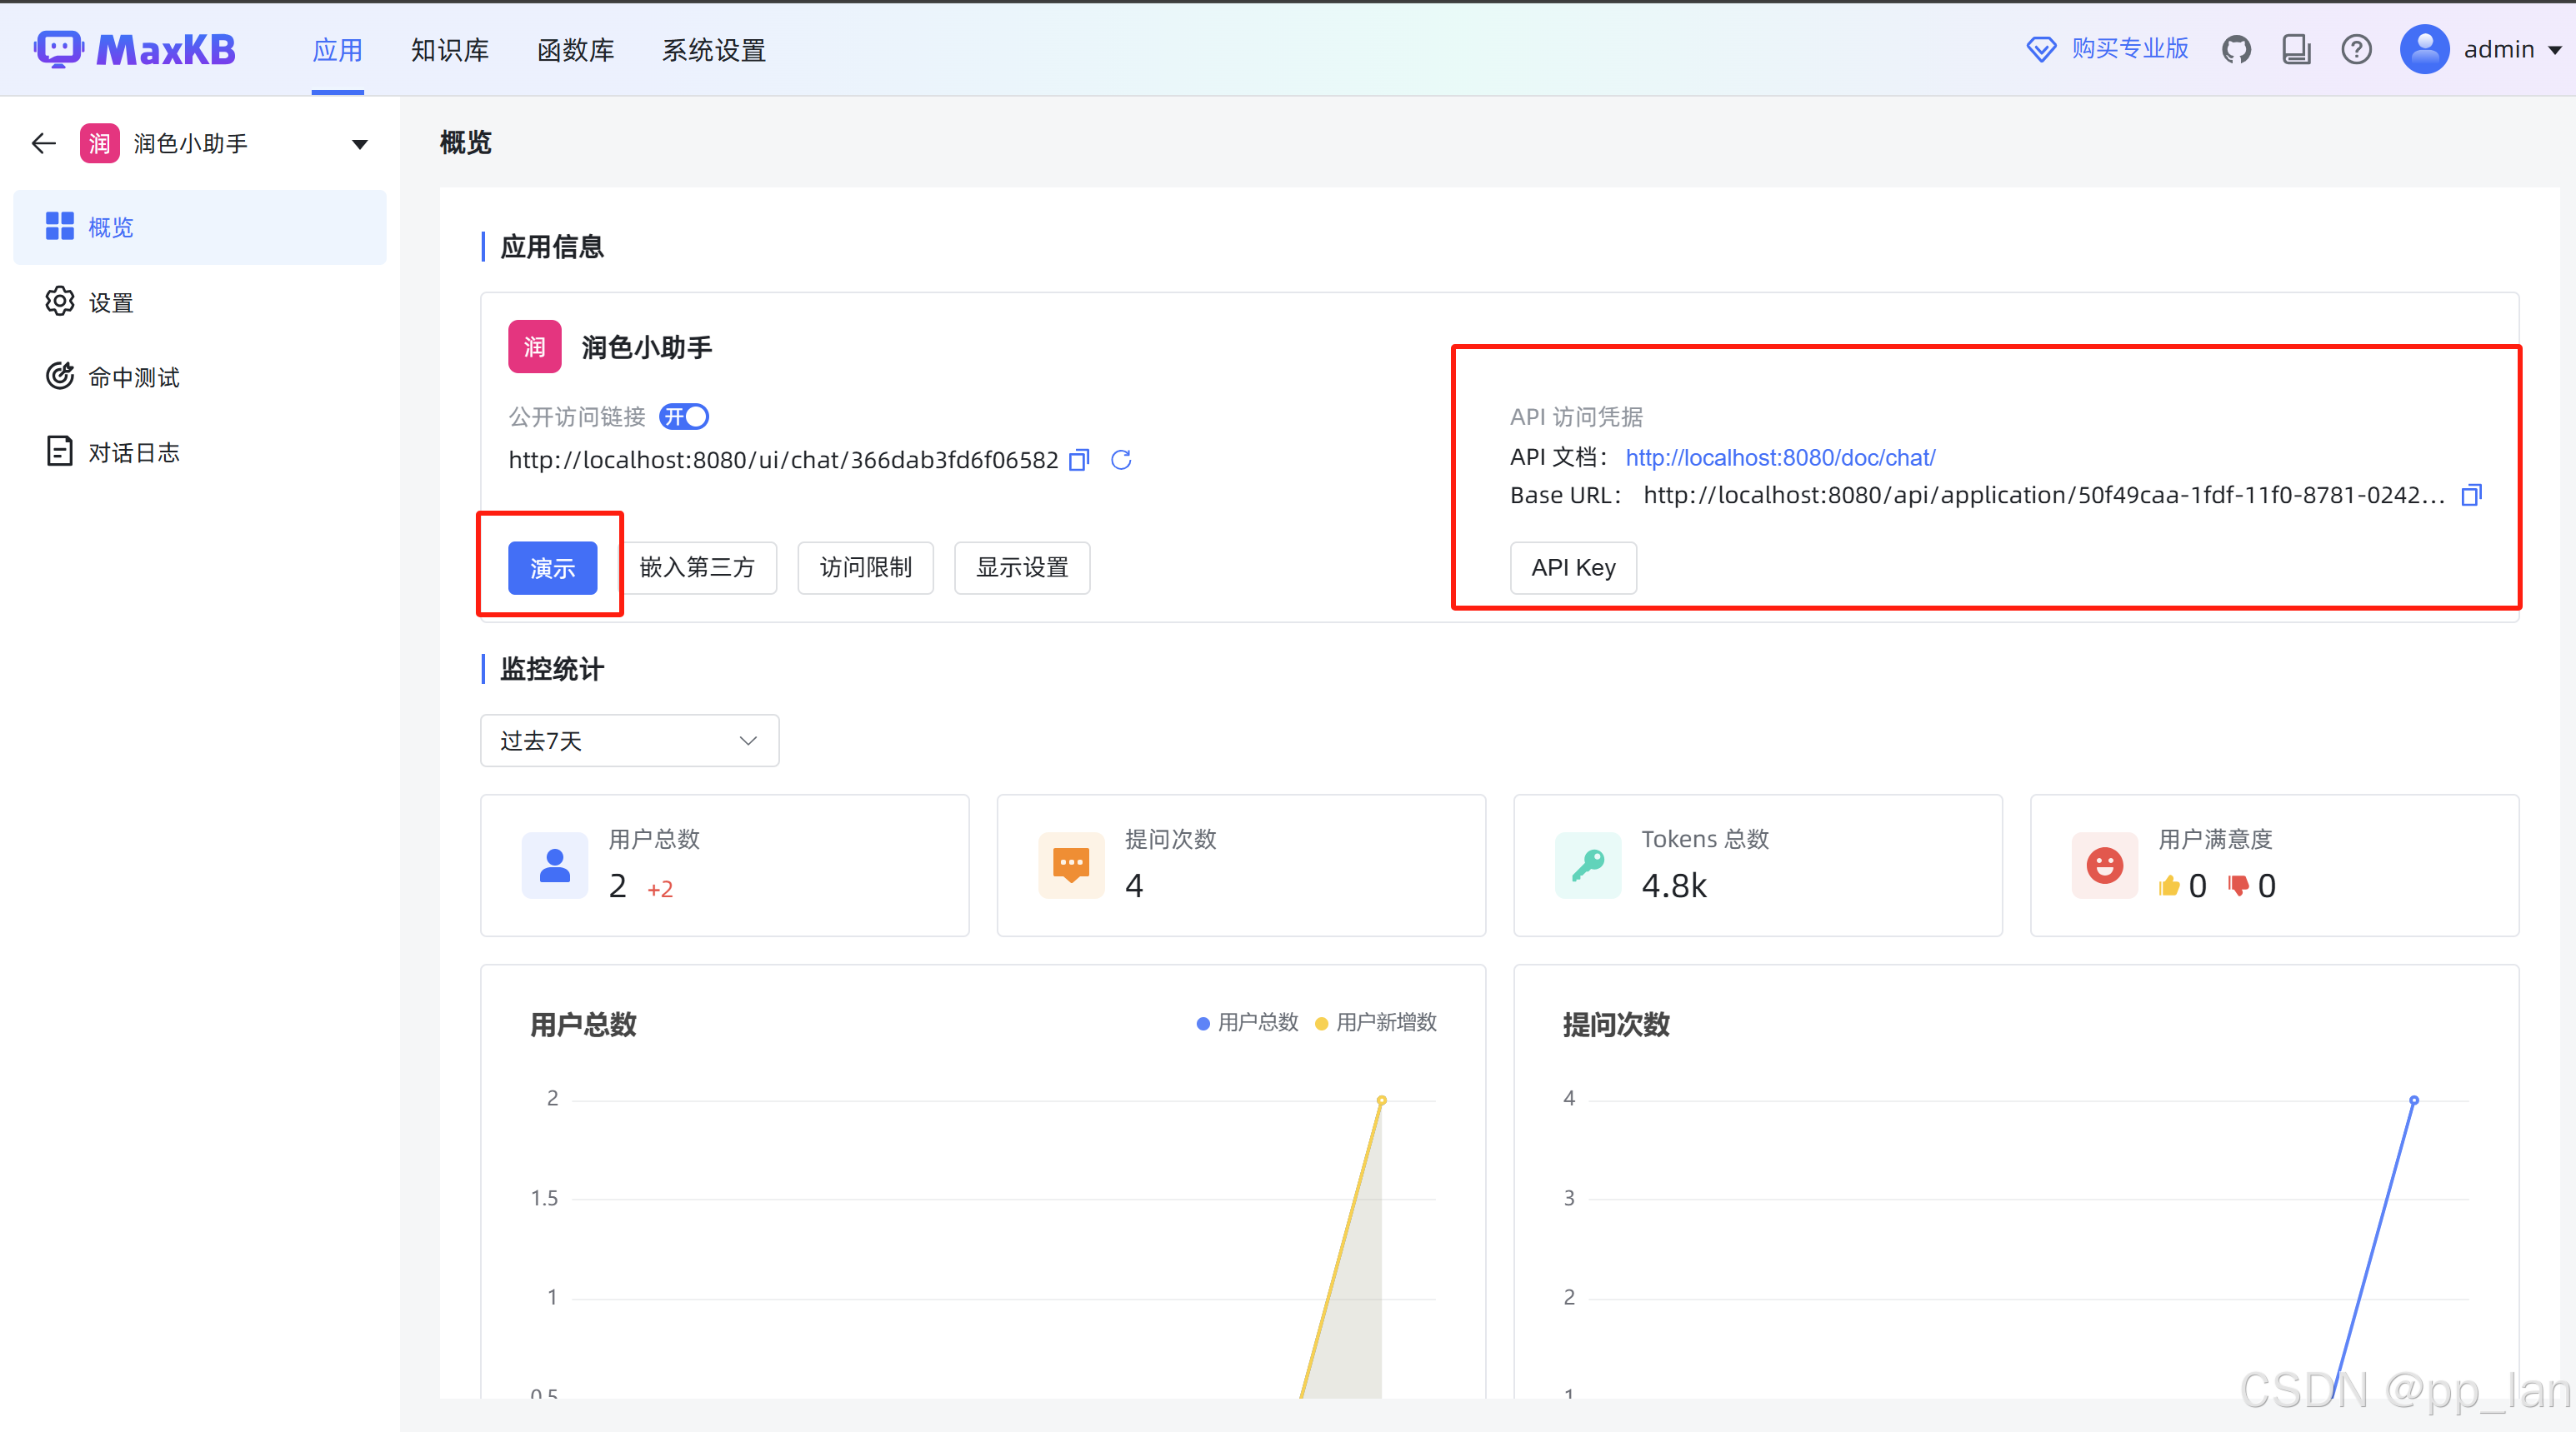Screen dimensions: 2576x1432
Task: Click the 显示设置 button
Action: point(1022,567)
